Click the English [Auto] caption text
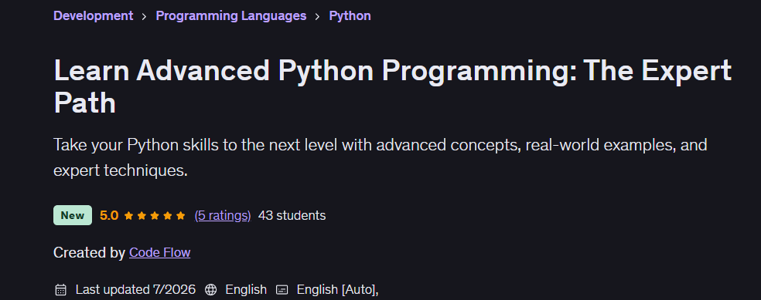The height and width of the screenshot is (300, 761). click(337, 289)
